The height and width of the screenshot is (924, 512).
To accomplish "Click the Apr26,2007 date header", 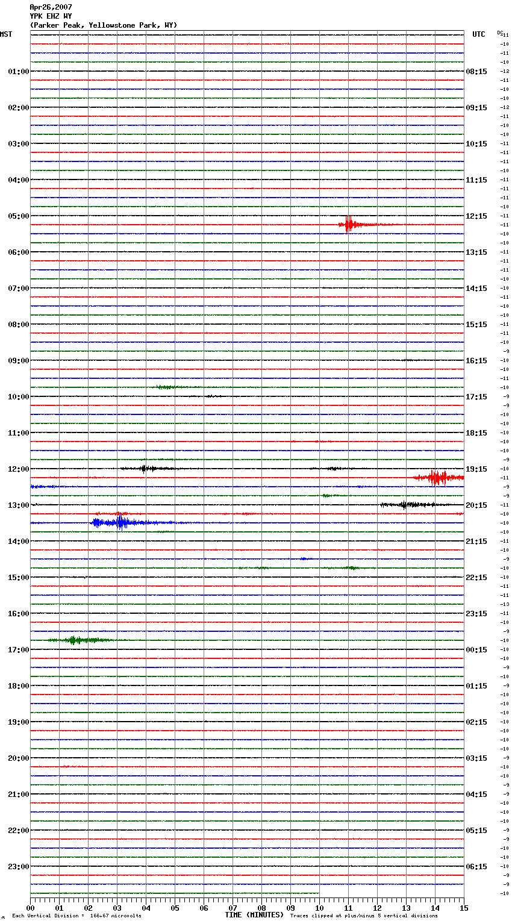I will (51, 7).
